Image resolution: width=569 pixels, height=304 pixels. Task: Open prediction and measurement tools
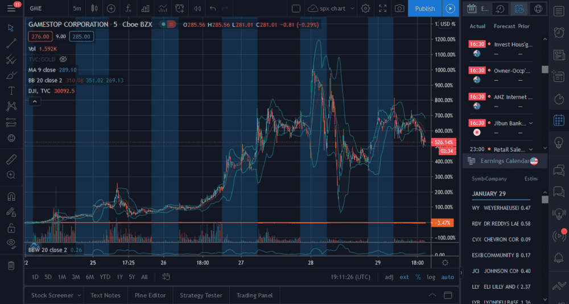pyautogui.click(x=11, y=123)
